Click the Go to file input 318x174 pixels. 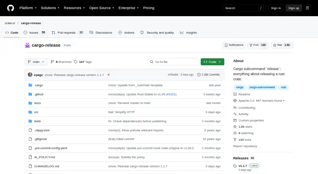173,62
